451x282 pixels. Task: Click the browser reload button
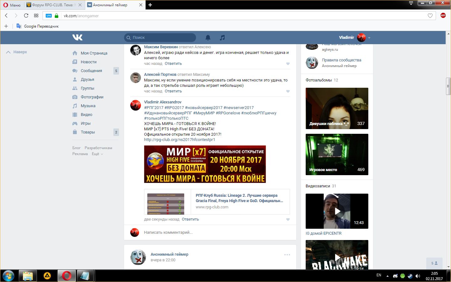tap(26, 16)
